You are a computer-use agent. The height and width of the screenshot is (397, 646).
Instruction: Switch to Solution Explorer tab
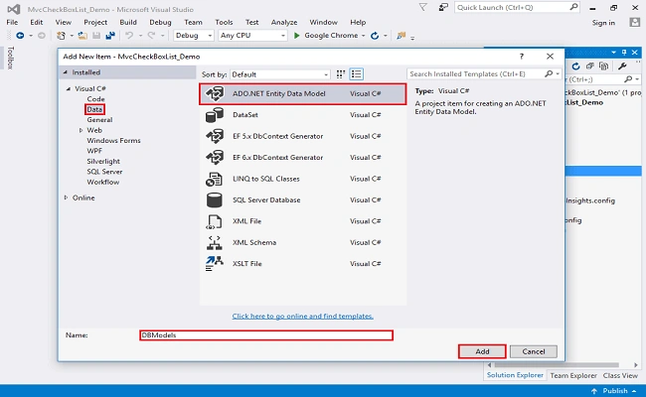pyautogui.click(x=515, y=375)
